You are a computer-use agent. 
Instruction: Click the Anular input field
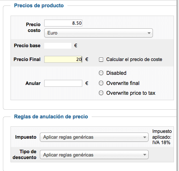63,83
